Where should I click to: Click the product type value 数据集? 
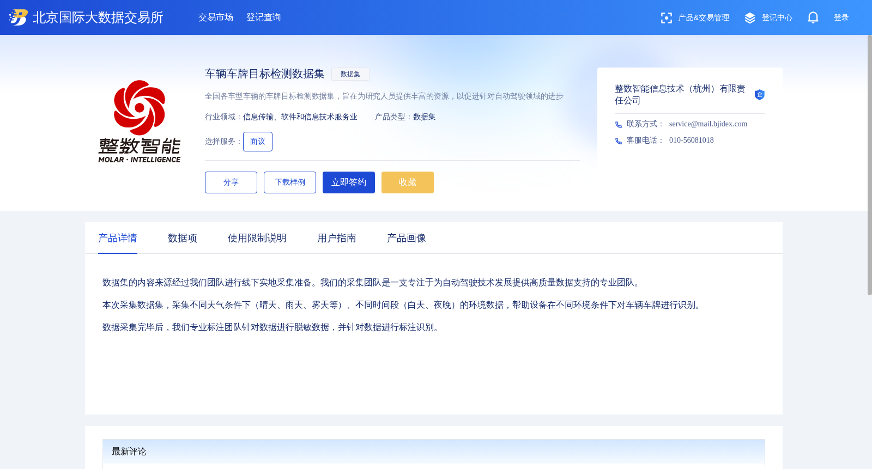point(425,117)
